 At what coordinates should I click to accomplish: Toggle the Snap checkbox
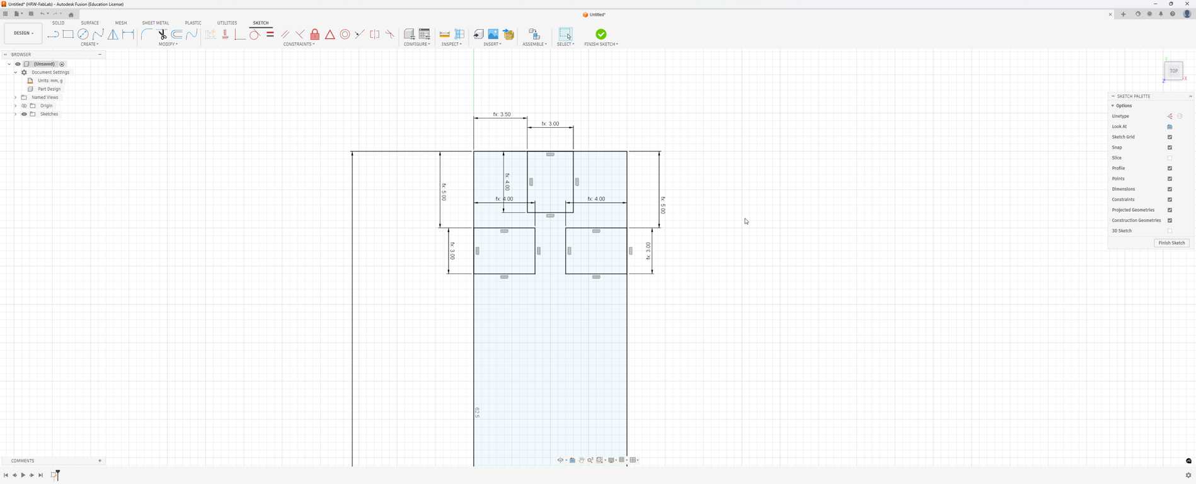[1170, 147]
